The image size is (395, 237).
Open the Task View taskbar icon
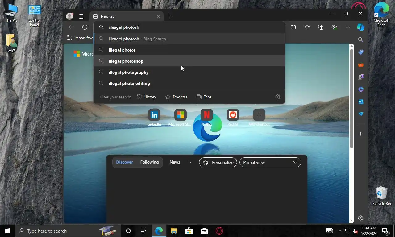(x=143, y=231)
